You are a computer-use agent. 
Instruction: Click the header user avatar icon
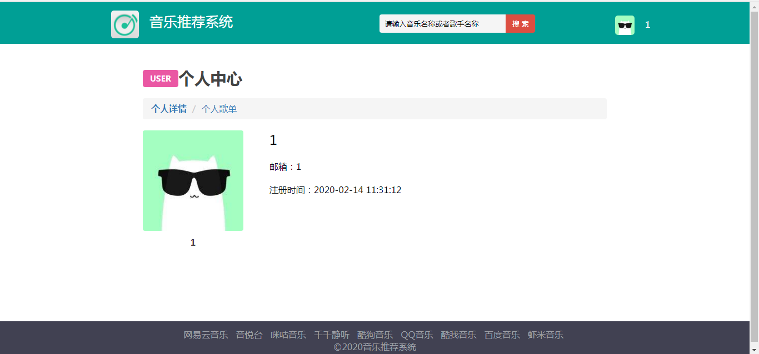(x=625, y=25)
